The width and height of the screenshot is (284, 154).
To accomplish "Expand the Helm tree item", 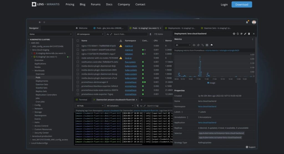I will pos(33,122).
